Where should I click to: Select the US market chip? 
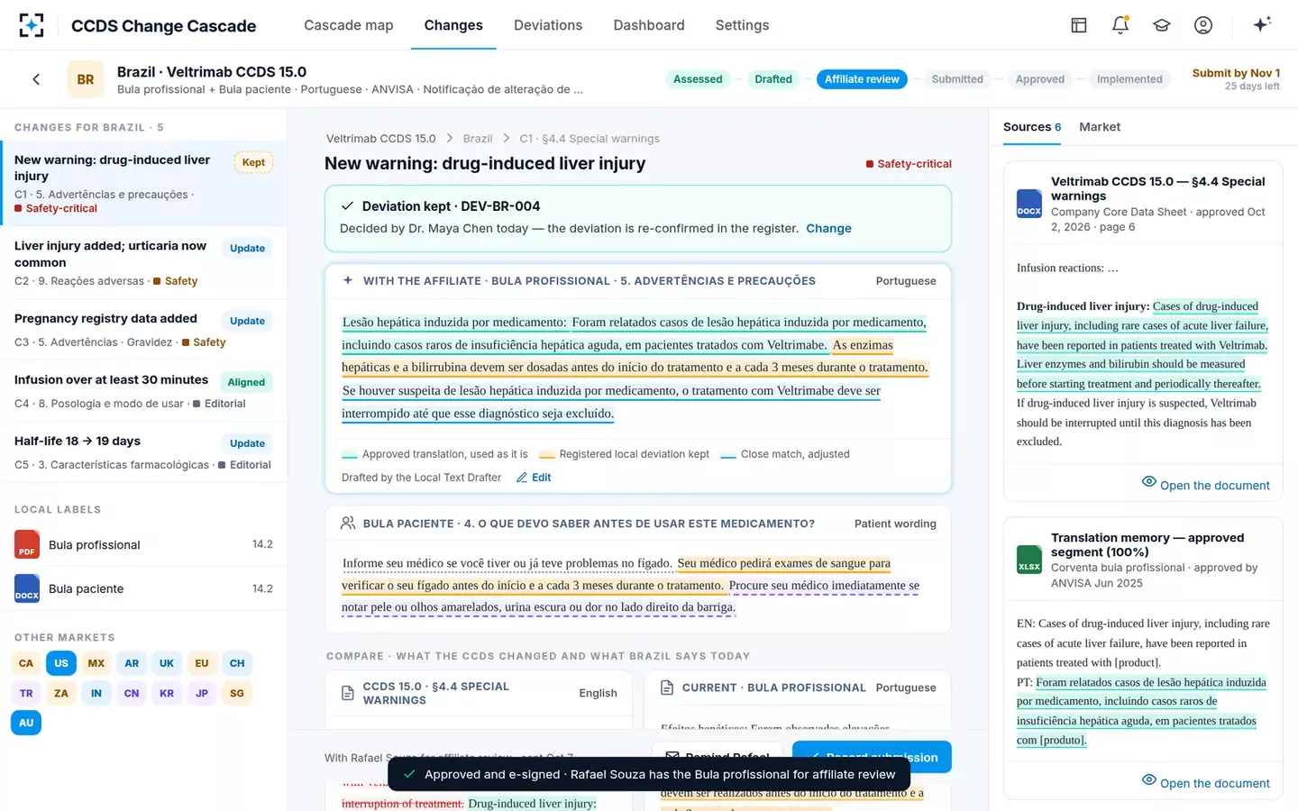(x=61, y=663)
